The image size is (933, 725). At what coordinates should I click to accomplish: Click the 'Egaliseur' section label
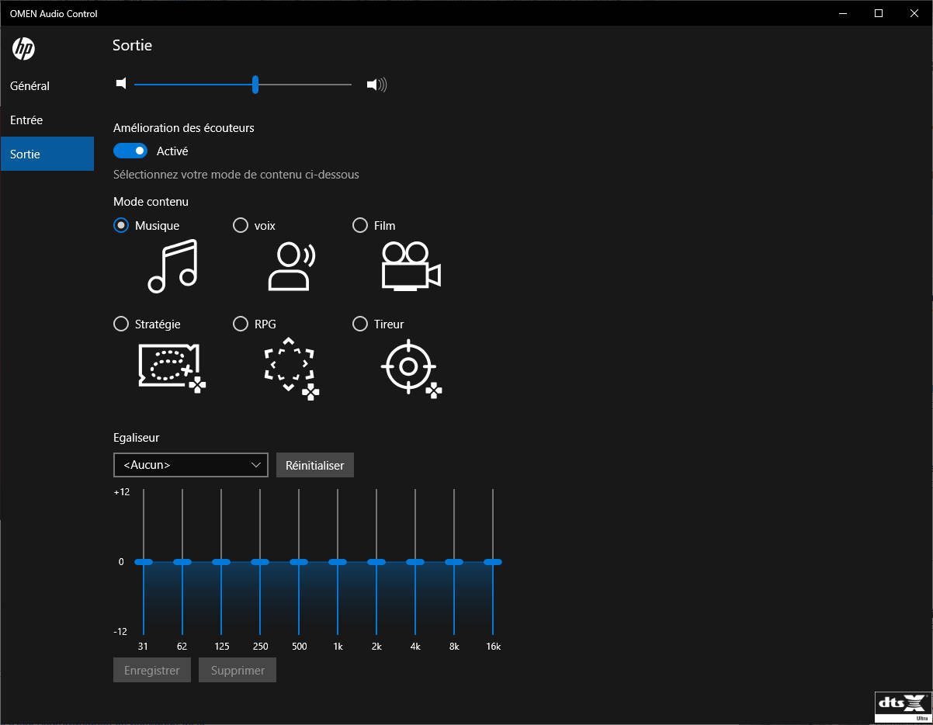(x=137, y=438)
